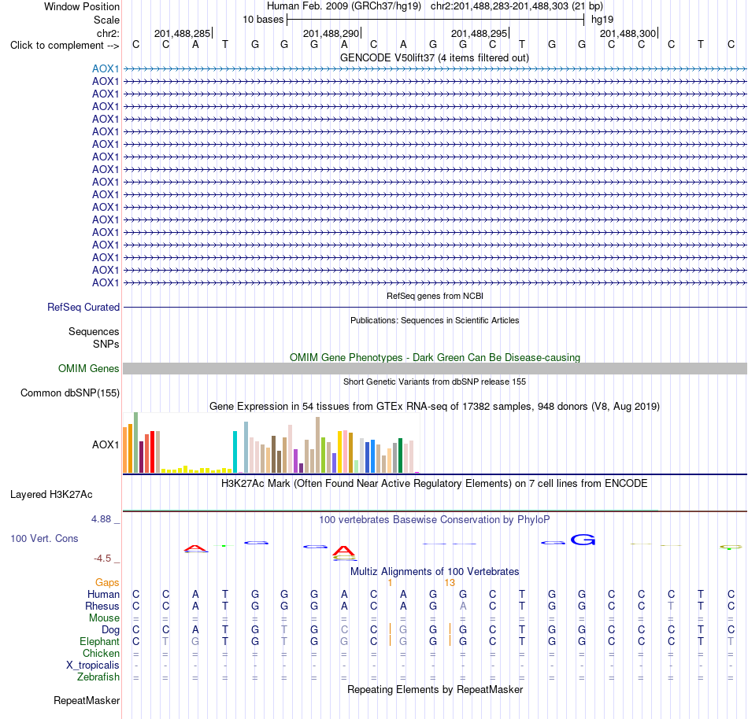Open 'Publications: Sequences in Scientific Articles' title
The image size is (748, 719).
tap(435, 321)
